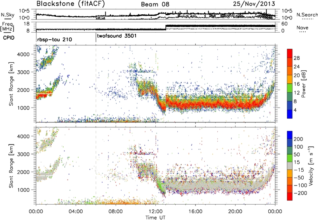This screenshot has height=220, width=318.
Task: Select the "1000" tick in the Velocity panel
Action: tap(23, 190)
